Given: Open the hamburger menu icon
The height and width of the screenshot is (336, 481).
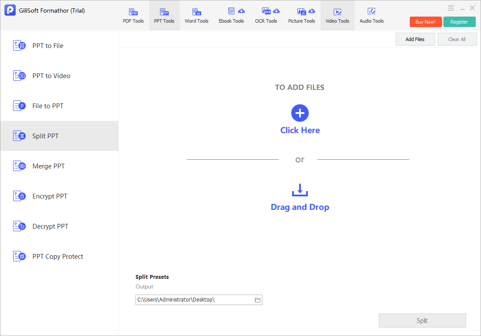Looking at the screenshot, I should [x=450, y=8].
